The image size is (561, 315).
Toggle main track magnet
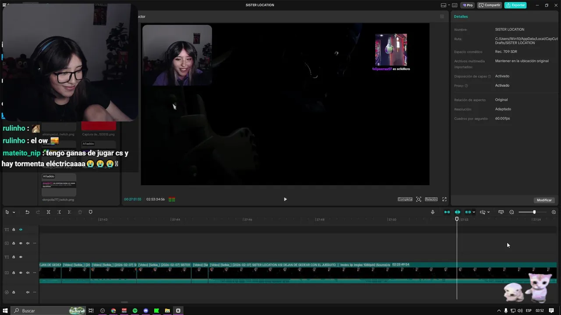(x=447, y=212)
